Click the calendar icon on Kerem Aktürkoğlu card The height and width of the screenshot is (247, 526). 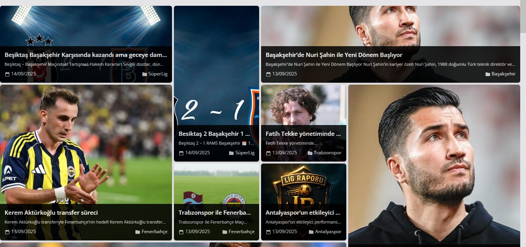[x=7, y=232]
